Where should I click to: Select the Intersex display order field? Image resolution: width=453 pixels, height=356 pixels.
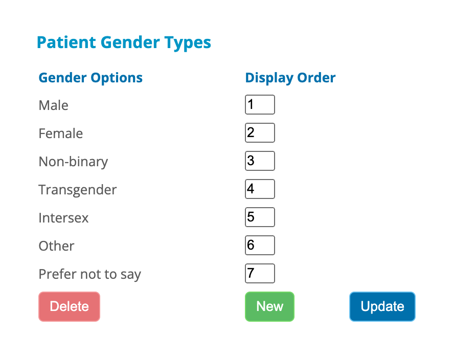(260, 217)
